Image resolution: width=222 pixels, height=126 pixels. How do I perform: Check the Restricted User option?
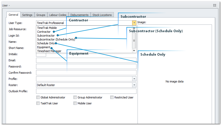(112, 97)
